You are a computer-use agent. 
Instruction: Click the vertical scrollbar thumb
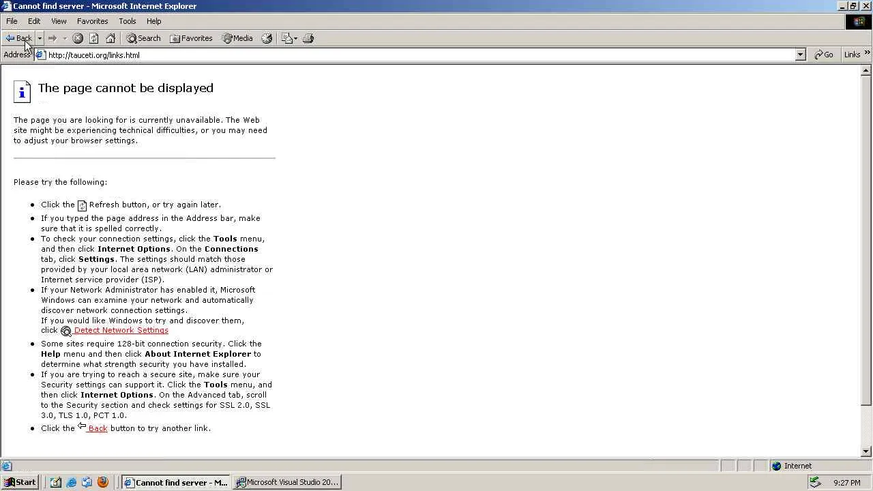(x=866, y=241)
